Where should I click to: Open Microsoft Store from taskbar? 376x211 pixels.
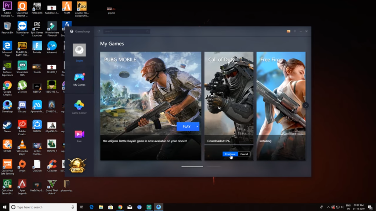[x=111, y=207]
